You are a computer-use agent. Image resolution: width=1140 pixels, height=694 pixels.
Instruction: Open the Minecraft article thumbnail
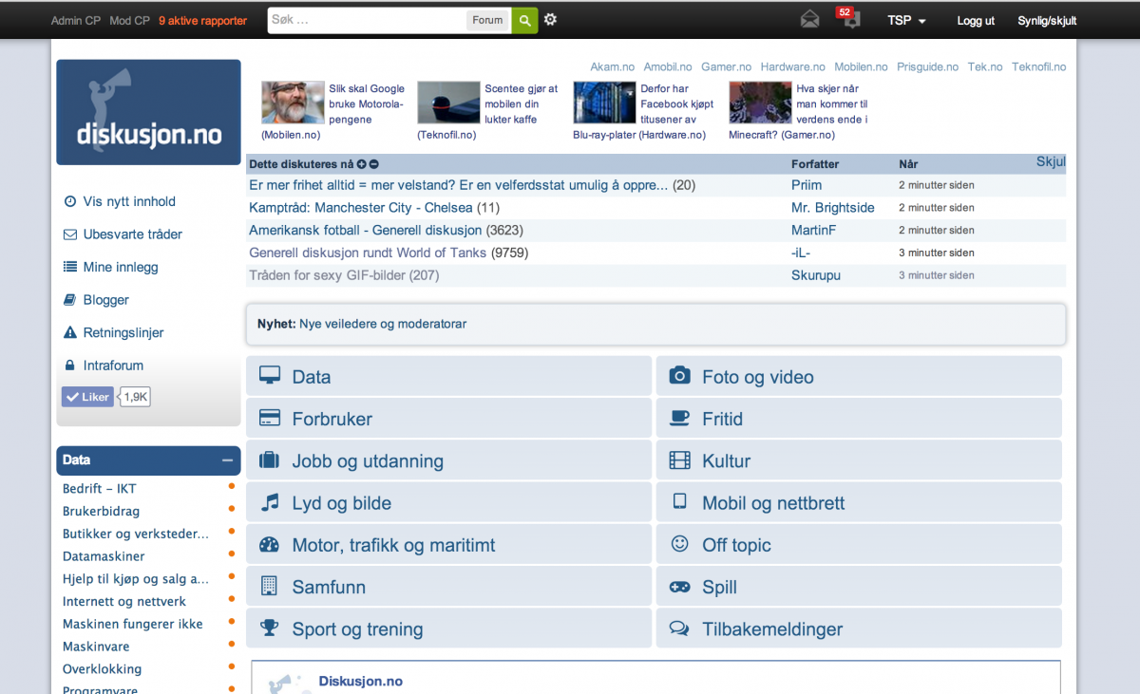(x=760, y=103)
